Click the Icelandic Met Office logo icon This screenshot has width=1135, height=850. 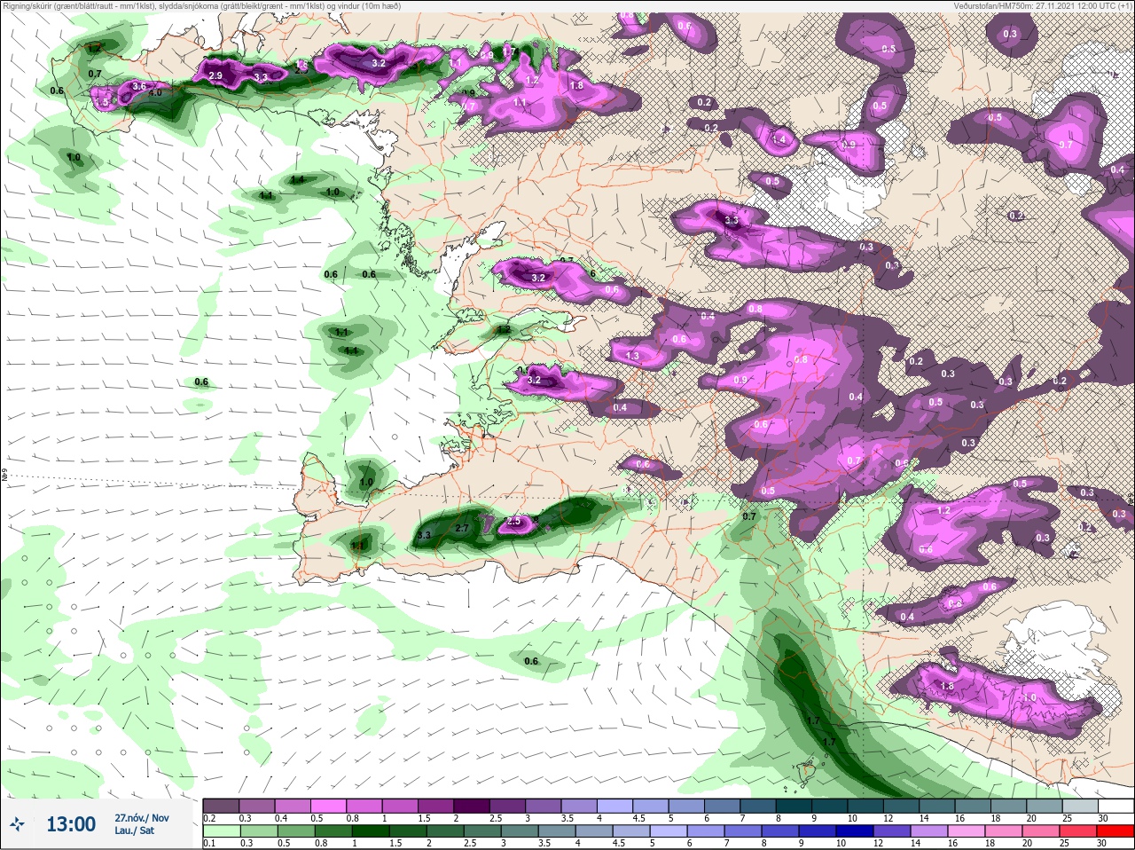click(x=17, y=826)
